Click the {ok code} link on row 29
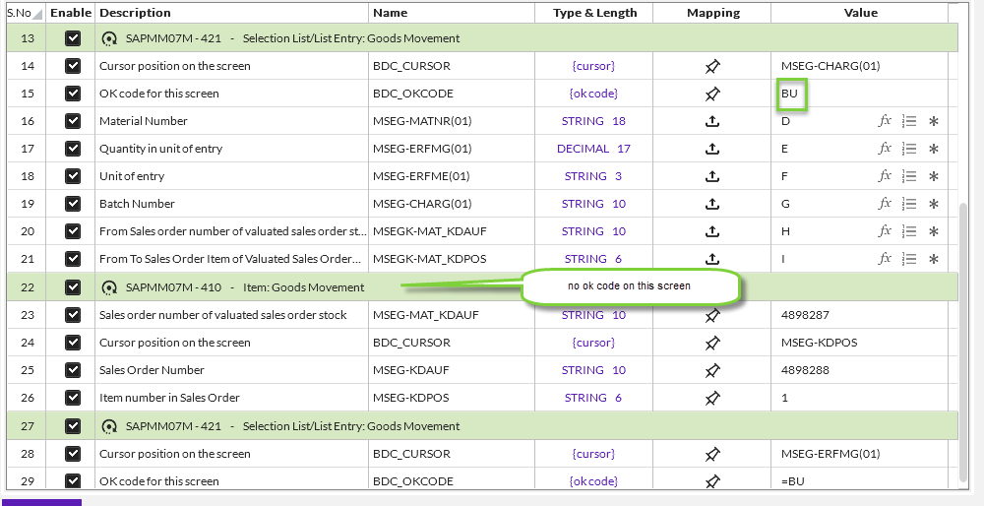Viewport: 984px width, 506px height. [593, 481]
